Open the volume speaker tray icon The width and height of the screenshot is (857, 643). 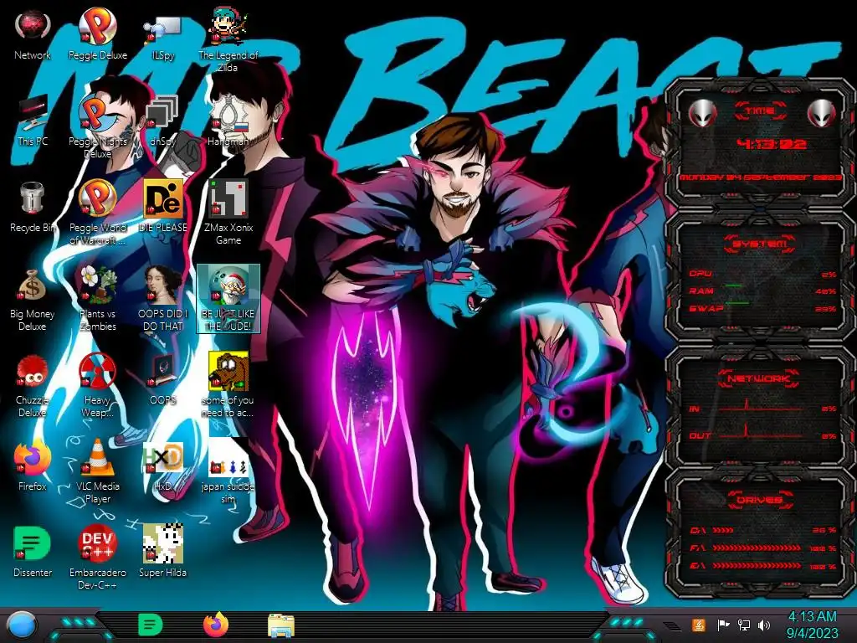tap(764, 625)
